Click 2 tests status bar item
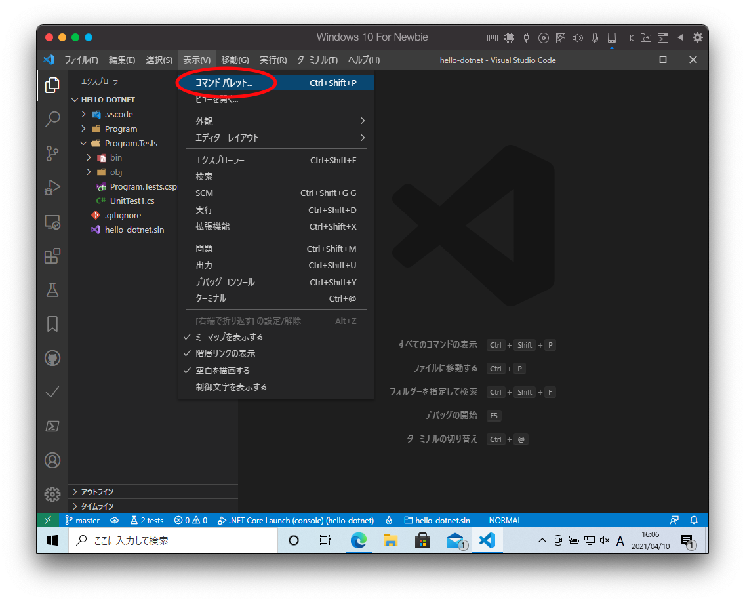This screenshot has height=602, width=745. pyautogui.click(x=147, y=520)
